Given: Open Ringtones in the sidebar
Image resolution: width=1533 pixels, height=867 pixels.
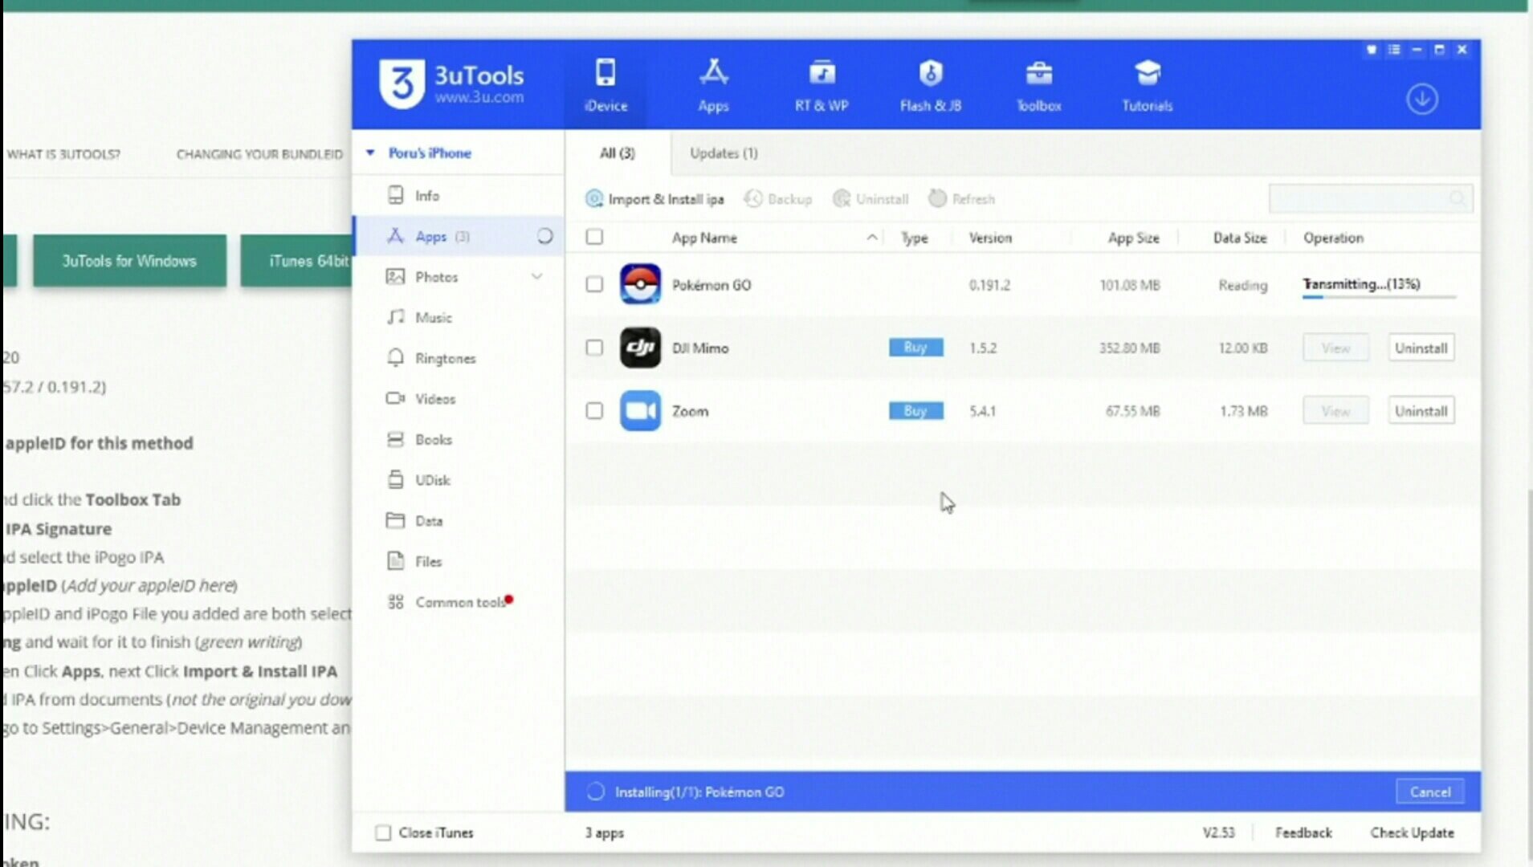Looking at the screenshot, I should (459, 358).
